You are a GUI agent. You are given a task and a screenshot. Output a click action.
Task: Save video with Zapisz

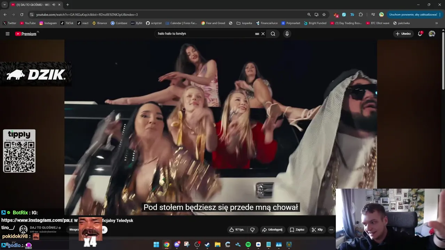(297, 230)
